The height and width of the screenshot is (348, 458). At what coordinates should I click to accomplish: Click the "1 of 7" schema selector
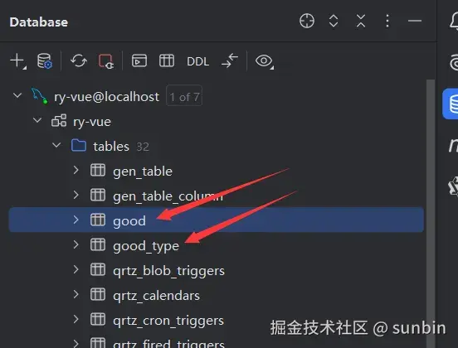point(184,97)
